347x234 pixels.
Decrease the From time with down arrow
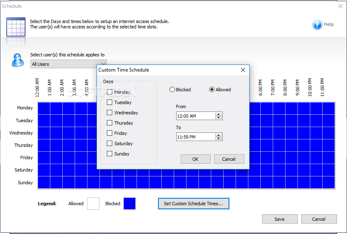click(x=218, y=118)
